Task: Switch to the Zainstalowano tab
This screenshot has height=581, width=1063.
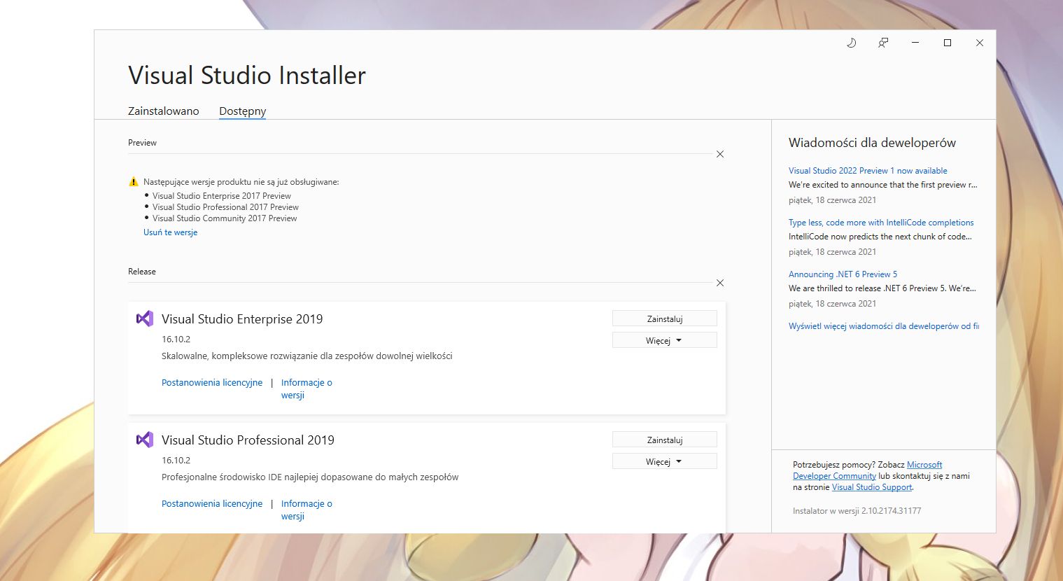Action: pos(164,111)
